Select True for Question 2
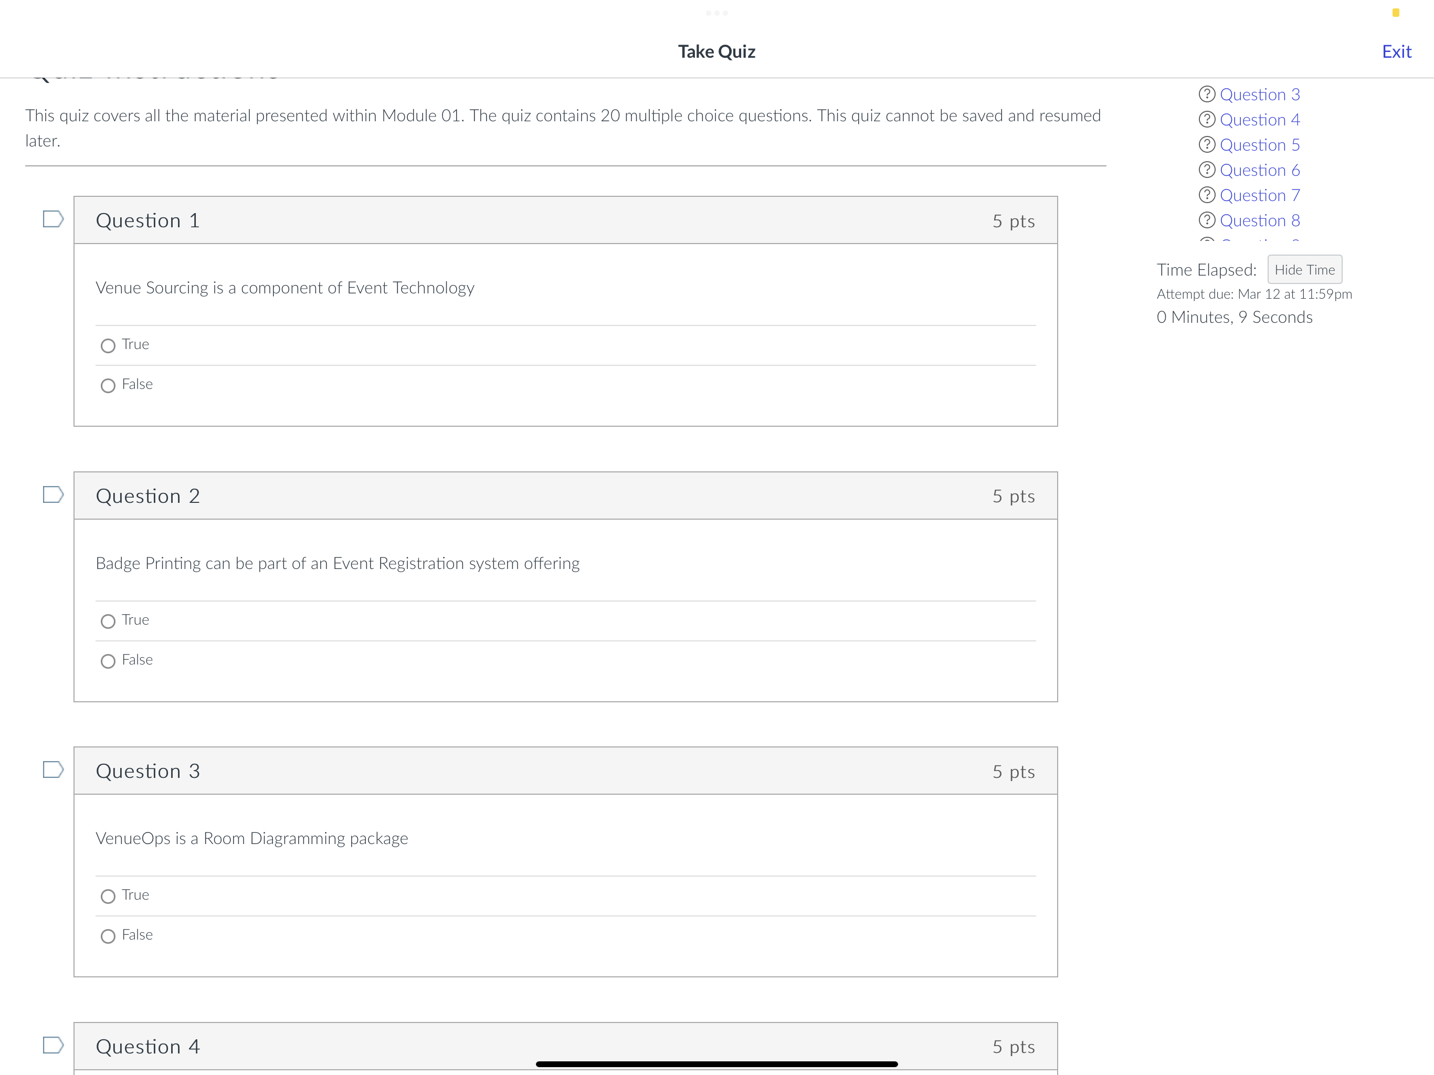1434x1075 pixels. coord(108,621)
